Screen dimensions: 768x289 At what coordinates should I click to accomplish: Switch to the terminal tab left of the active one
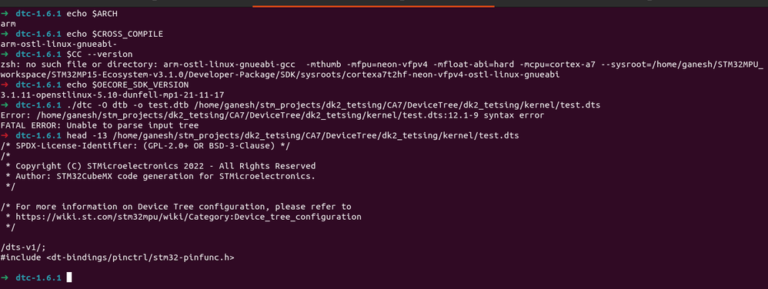[126, 3]
